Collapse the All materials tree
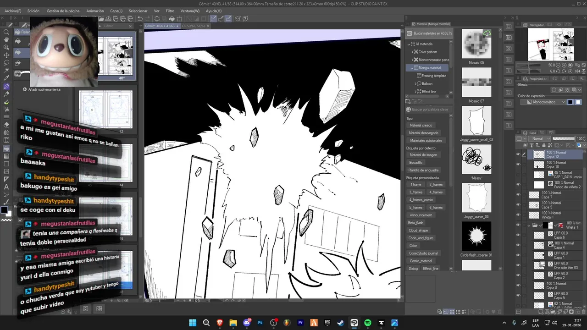The image size is (587, 330). coord(409,44)
